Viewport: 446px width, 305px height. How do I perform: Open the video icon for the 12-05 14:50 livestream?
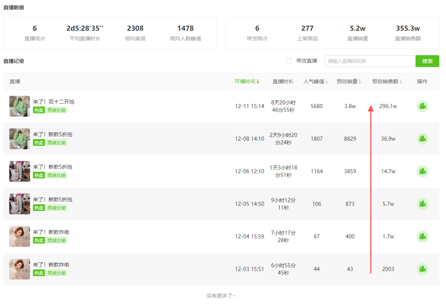(422, 204)
